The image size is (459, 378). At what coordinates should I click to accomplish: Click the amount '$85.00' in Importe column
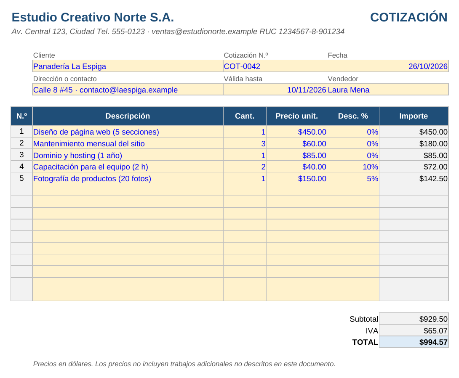tap(414, 155)
